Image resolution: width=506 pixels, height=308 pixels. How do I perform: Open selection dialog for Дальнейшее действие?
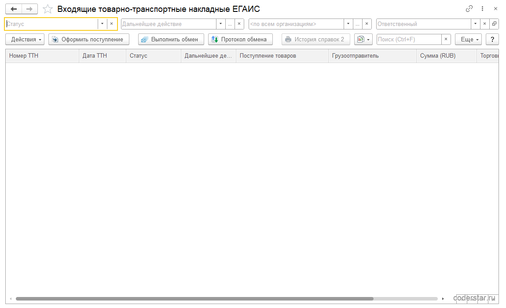pyautogui.click(x=230, y=24)
